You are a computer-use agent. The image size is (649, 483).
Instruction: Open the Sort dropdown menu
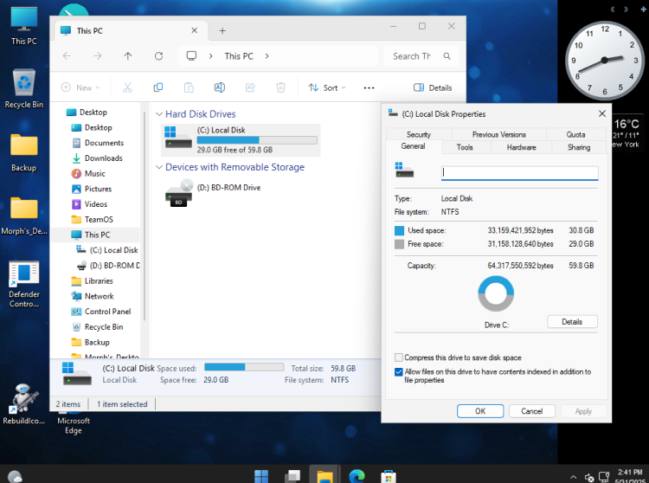(x=327, y=87)
